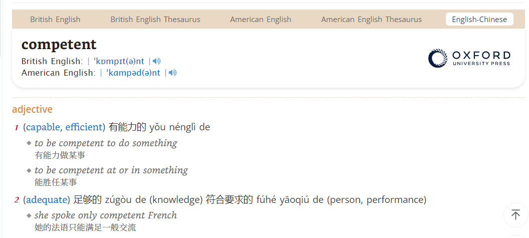Image resolution: width=529 pixels, height=238 pixels.
Task: Open the 'capable, efficient' synonym link
Action: (64, 127)
